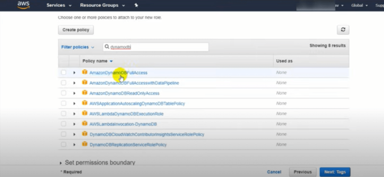Click the Create policy button
The image size is (384, 177).
(76, 30)
